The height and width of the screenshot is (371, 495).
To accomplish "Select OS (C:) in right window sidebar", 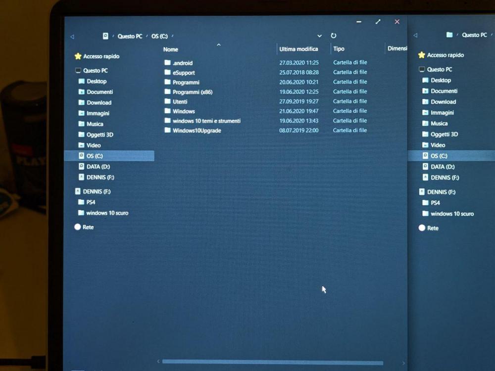I will (x=451, y=156).
